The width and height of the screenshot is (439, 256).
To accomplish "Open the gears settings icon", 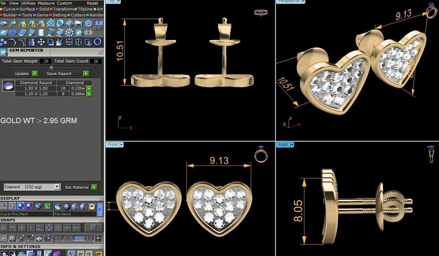I will 4,253.
